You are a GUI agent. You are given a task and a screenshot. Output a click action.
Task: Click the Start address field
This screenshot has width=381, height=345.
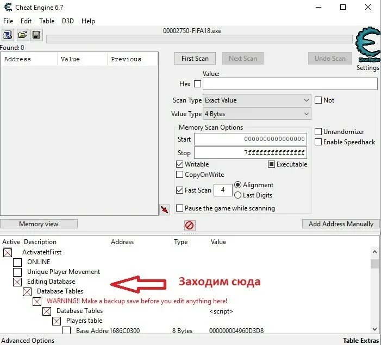pyautogui.click(x=250, y=139)
